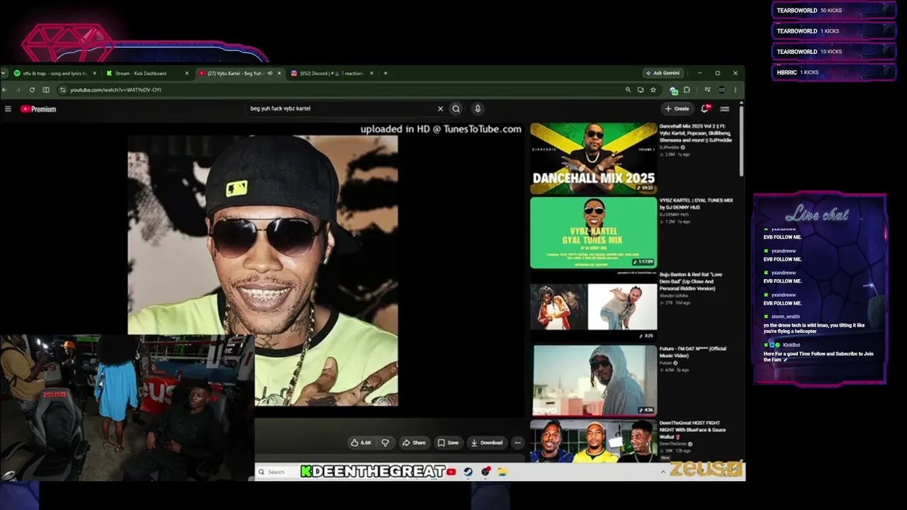
Task: Dislike the video with thumbs down
Action: click(385, 443)
